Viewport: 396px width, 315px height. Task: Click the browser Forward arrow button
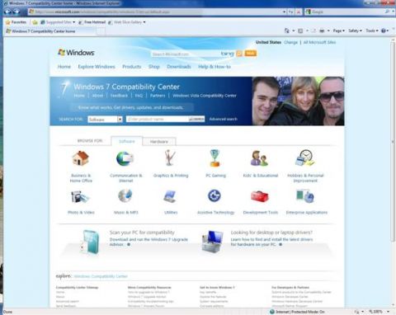click(16, 12)
